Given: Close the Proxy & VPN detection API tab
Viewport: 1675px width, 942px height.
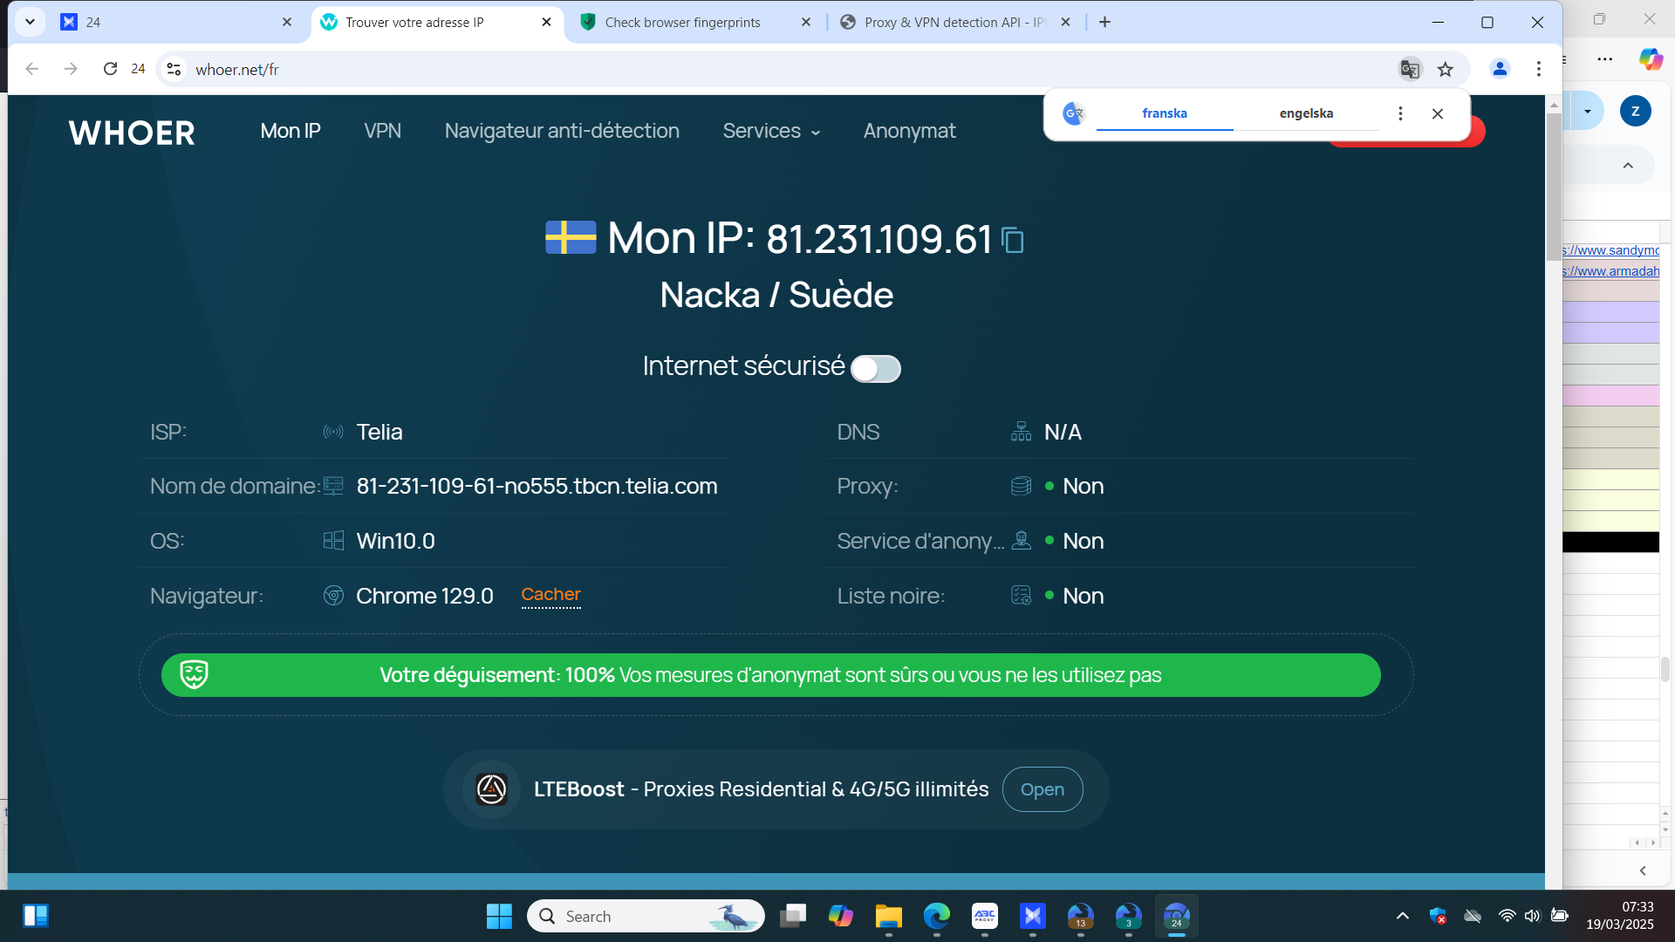Looking at the screenshot, I should tap(1065, 22).
